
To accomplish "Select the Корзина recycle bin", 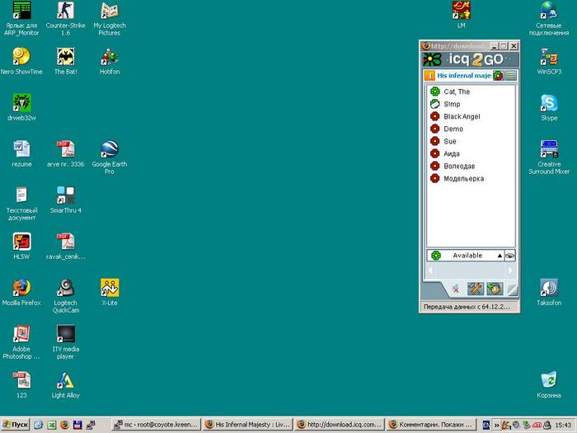I will tap(549, 380).
